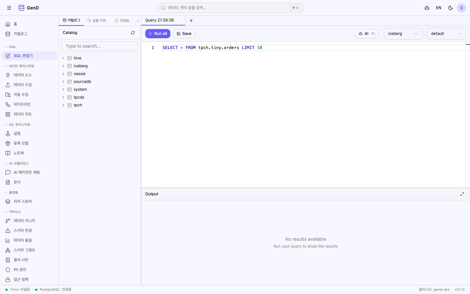Expand the nessie catalog
The height and width of the screenshot is (294, 470).
click(63, 74)
